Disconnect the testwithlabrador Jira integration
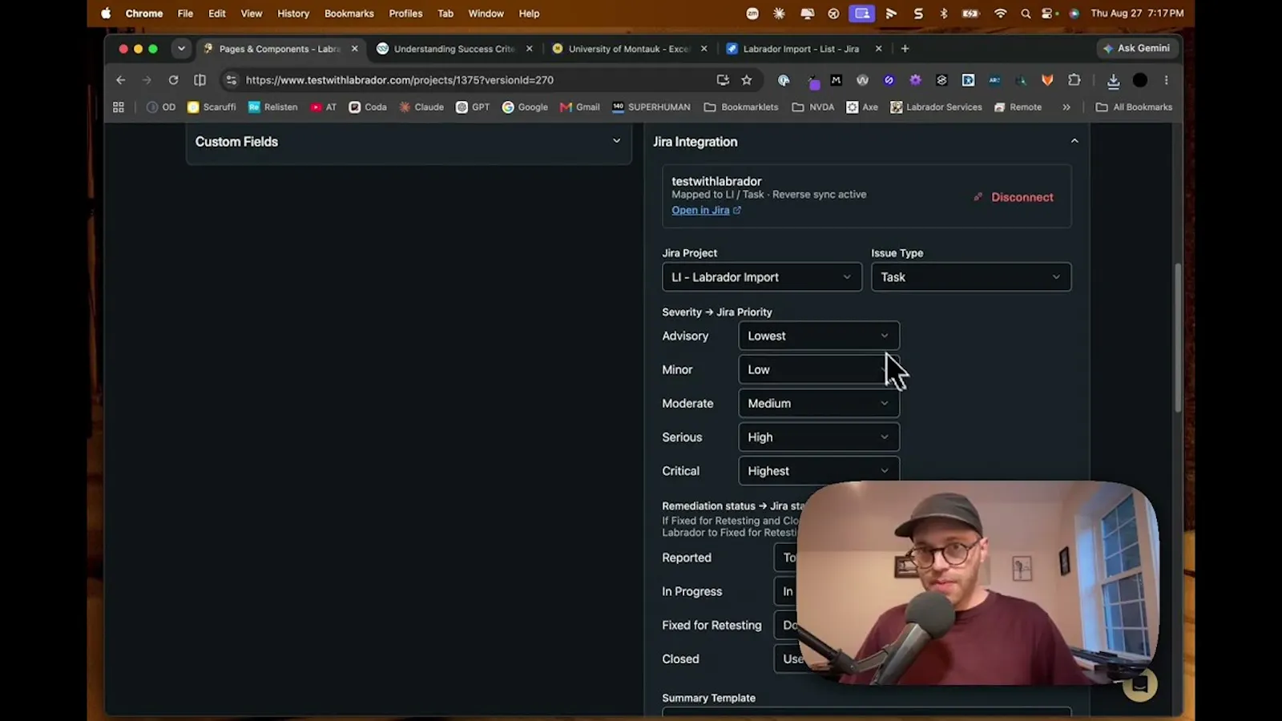This screenshot has width=1282, height=721. (1014, 197)
